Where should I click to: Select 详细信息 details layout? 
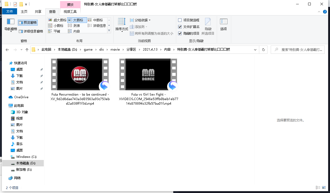[97, 26]
